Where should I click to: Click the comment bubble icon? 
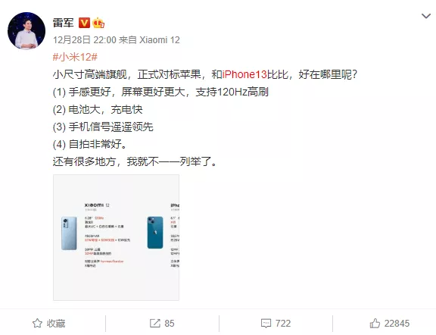(266, 324)
